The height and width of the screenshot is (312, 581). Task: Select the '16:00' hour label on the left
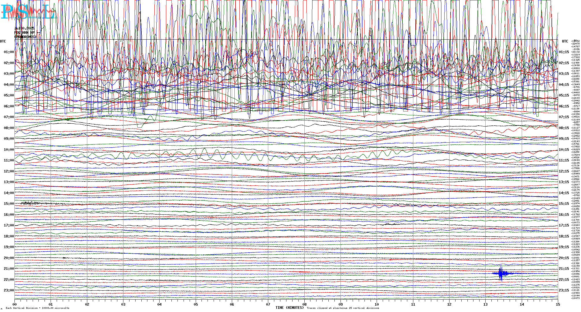[x=9, y=215]
